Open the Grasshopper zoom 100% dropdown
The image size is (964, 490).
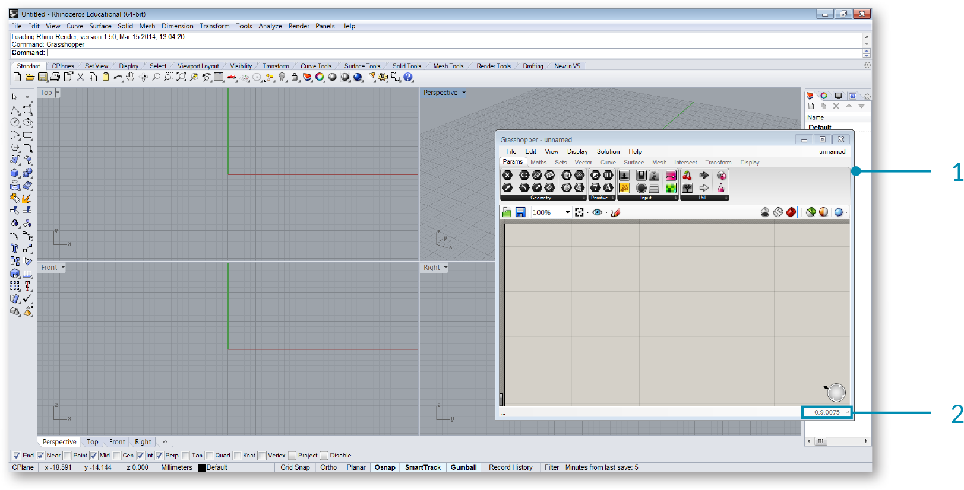[x=567, y=212]
